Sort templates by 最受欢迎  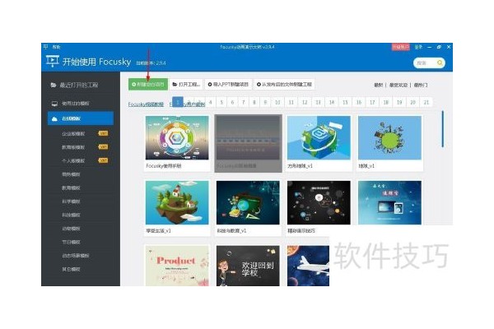pyautogui.click(x=398, y=85)
